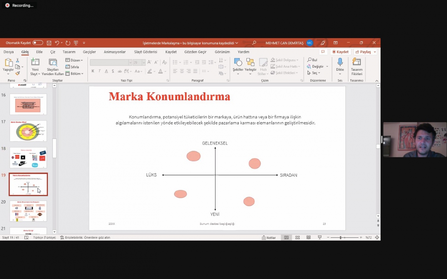Collapse the ribbon with the chevron
The width and height of the screenshot is (447, 279).
377,81
